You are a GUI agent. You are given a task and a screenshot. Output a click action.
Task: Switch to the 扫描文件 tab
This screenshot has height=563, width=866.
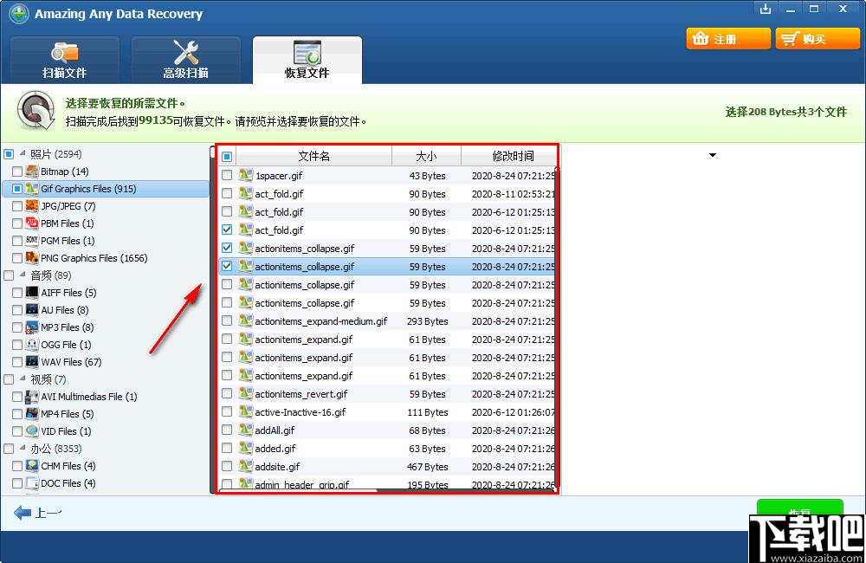click(65, 60)
